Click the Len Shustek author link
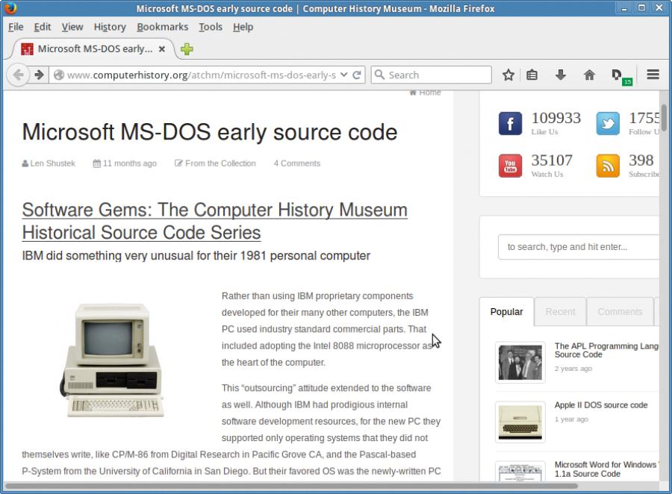This screenshot has height=494, width=672. pos(49,163)
